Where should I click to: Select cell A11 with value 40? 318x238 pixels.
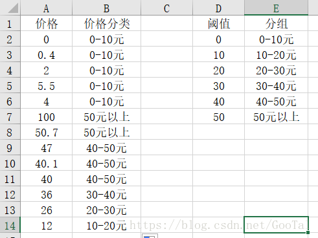tap(46, 178)
